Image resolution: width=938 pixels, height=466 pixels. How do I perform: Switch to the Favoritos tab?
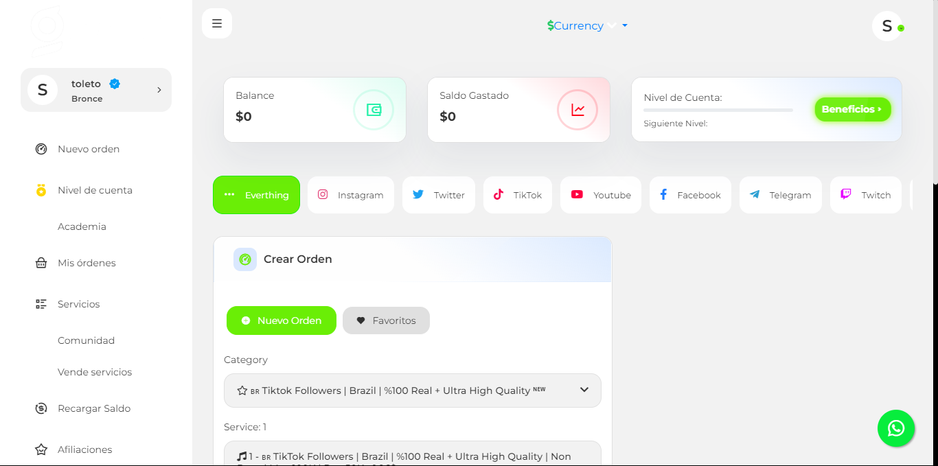(x=386, y=321)
